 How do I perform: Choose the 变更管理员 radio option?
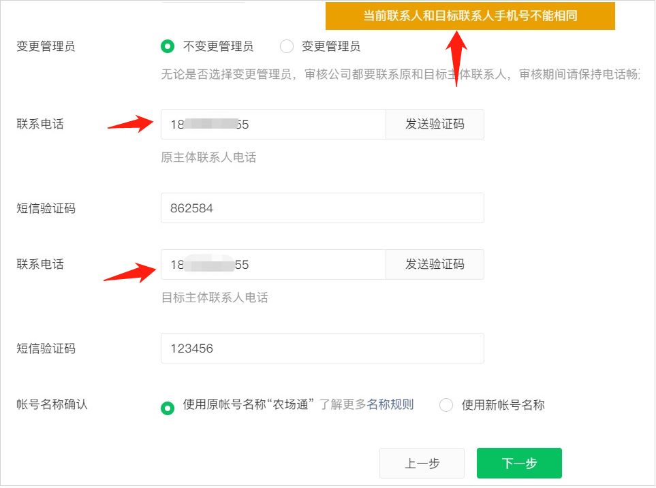[287, 46]
